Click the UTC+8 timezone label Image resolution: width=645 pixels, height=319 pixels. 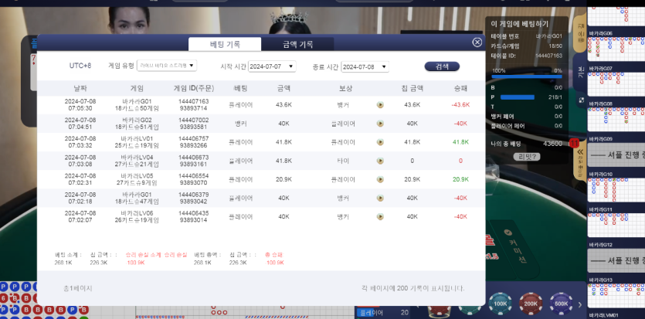(x=80, y=66)
